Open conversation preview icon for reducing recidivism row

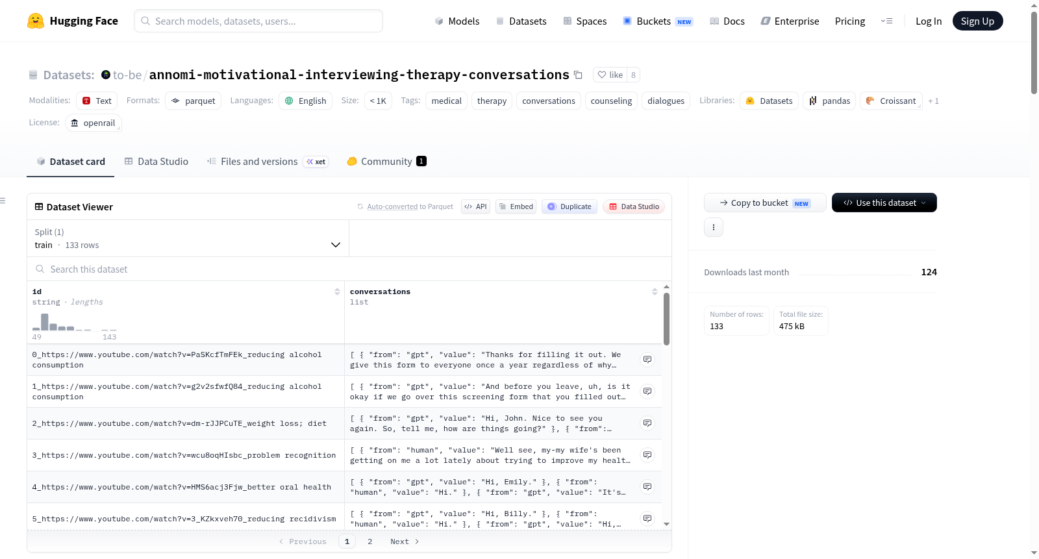pyautogui.click(x=647, y=519)
